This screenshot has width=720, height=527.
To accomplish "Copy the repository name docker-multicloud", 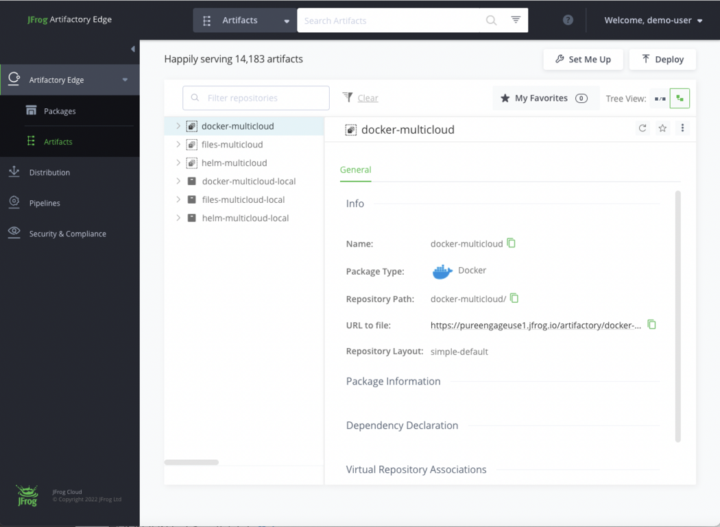I will 511,243.
